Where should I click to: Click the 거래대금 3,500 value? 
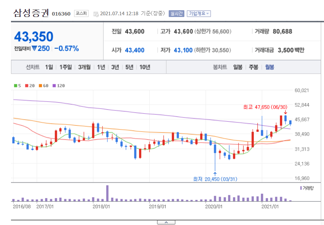click(x=286, y=50)
